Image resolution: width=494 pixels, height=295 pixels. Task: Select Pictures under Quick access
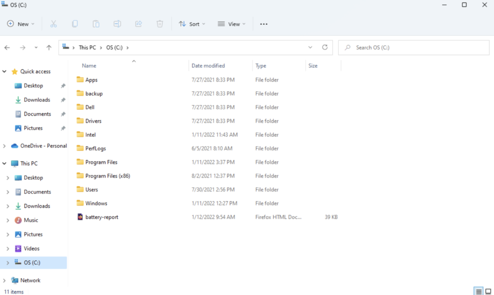tap(34, 128)
